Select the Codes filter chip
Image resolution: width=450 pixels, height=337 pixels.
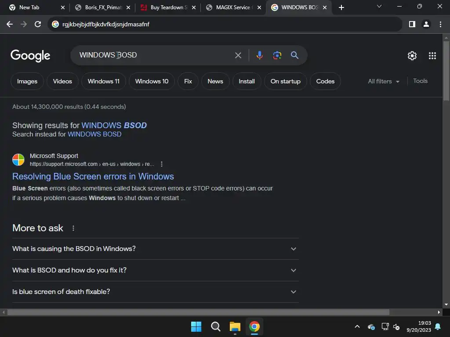[x=326, y=81]
